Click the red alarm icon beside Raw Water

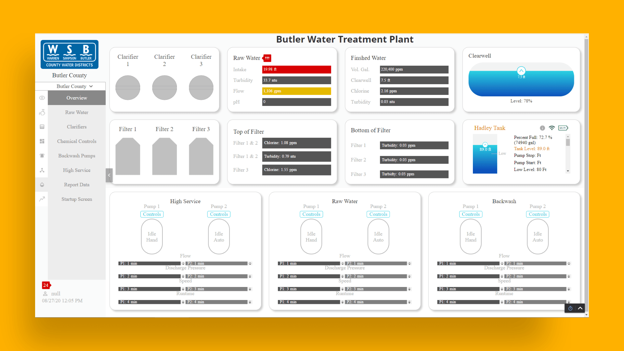click(x=266, y=58)
